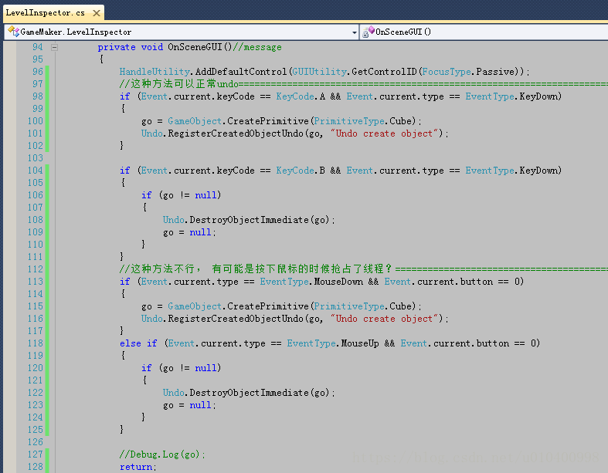Click line number 94
The width and height of the screenshot is (608, 473).
pos(38,47)
